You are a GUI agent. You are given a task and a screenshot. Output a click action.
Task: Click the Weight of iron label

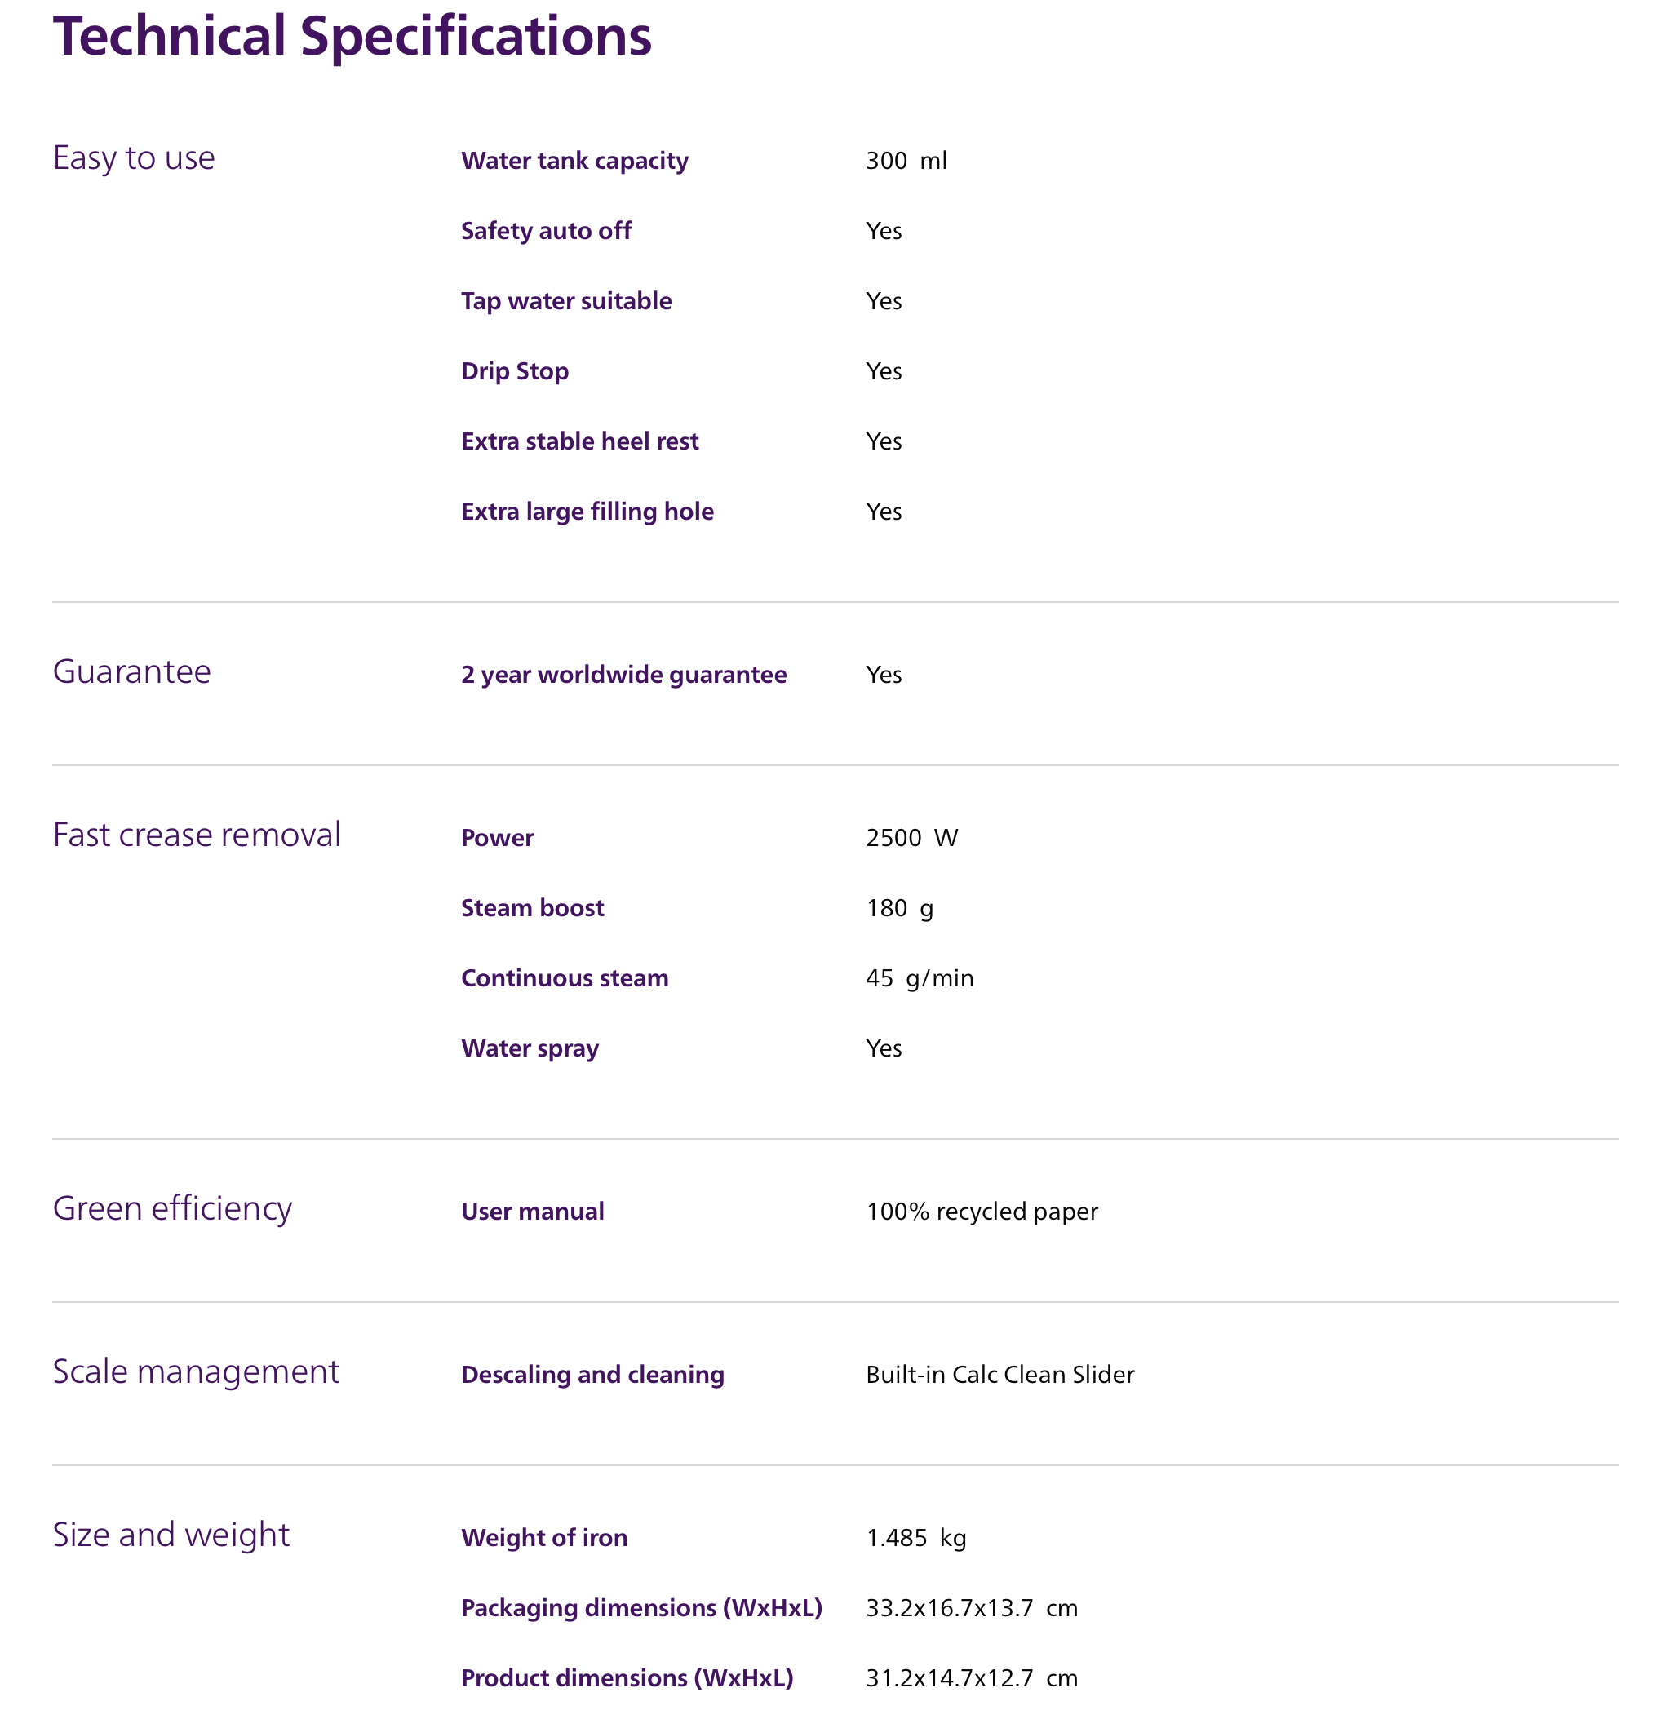[x=544, y=1539]
